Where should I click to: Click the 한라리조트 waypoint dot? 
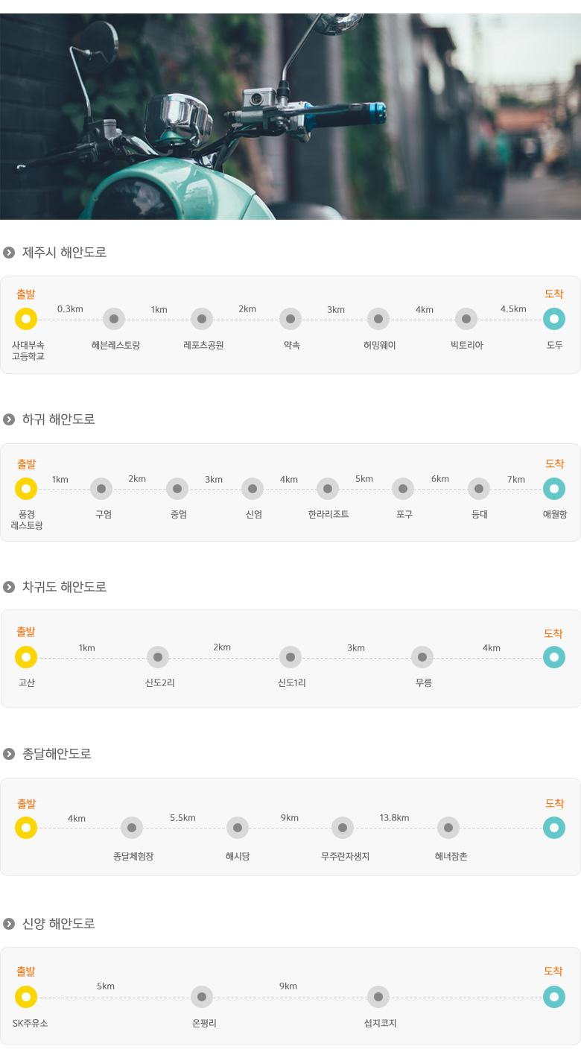point(328,489)
